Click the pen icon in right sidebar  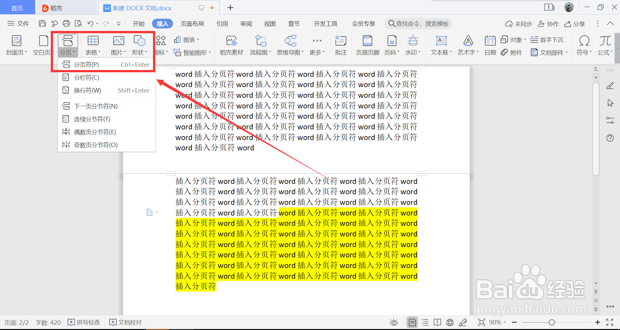[610, 85]
